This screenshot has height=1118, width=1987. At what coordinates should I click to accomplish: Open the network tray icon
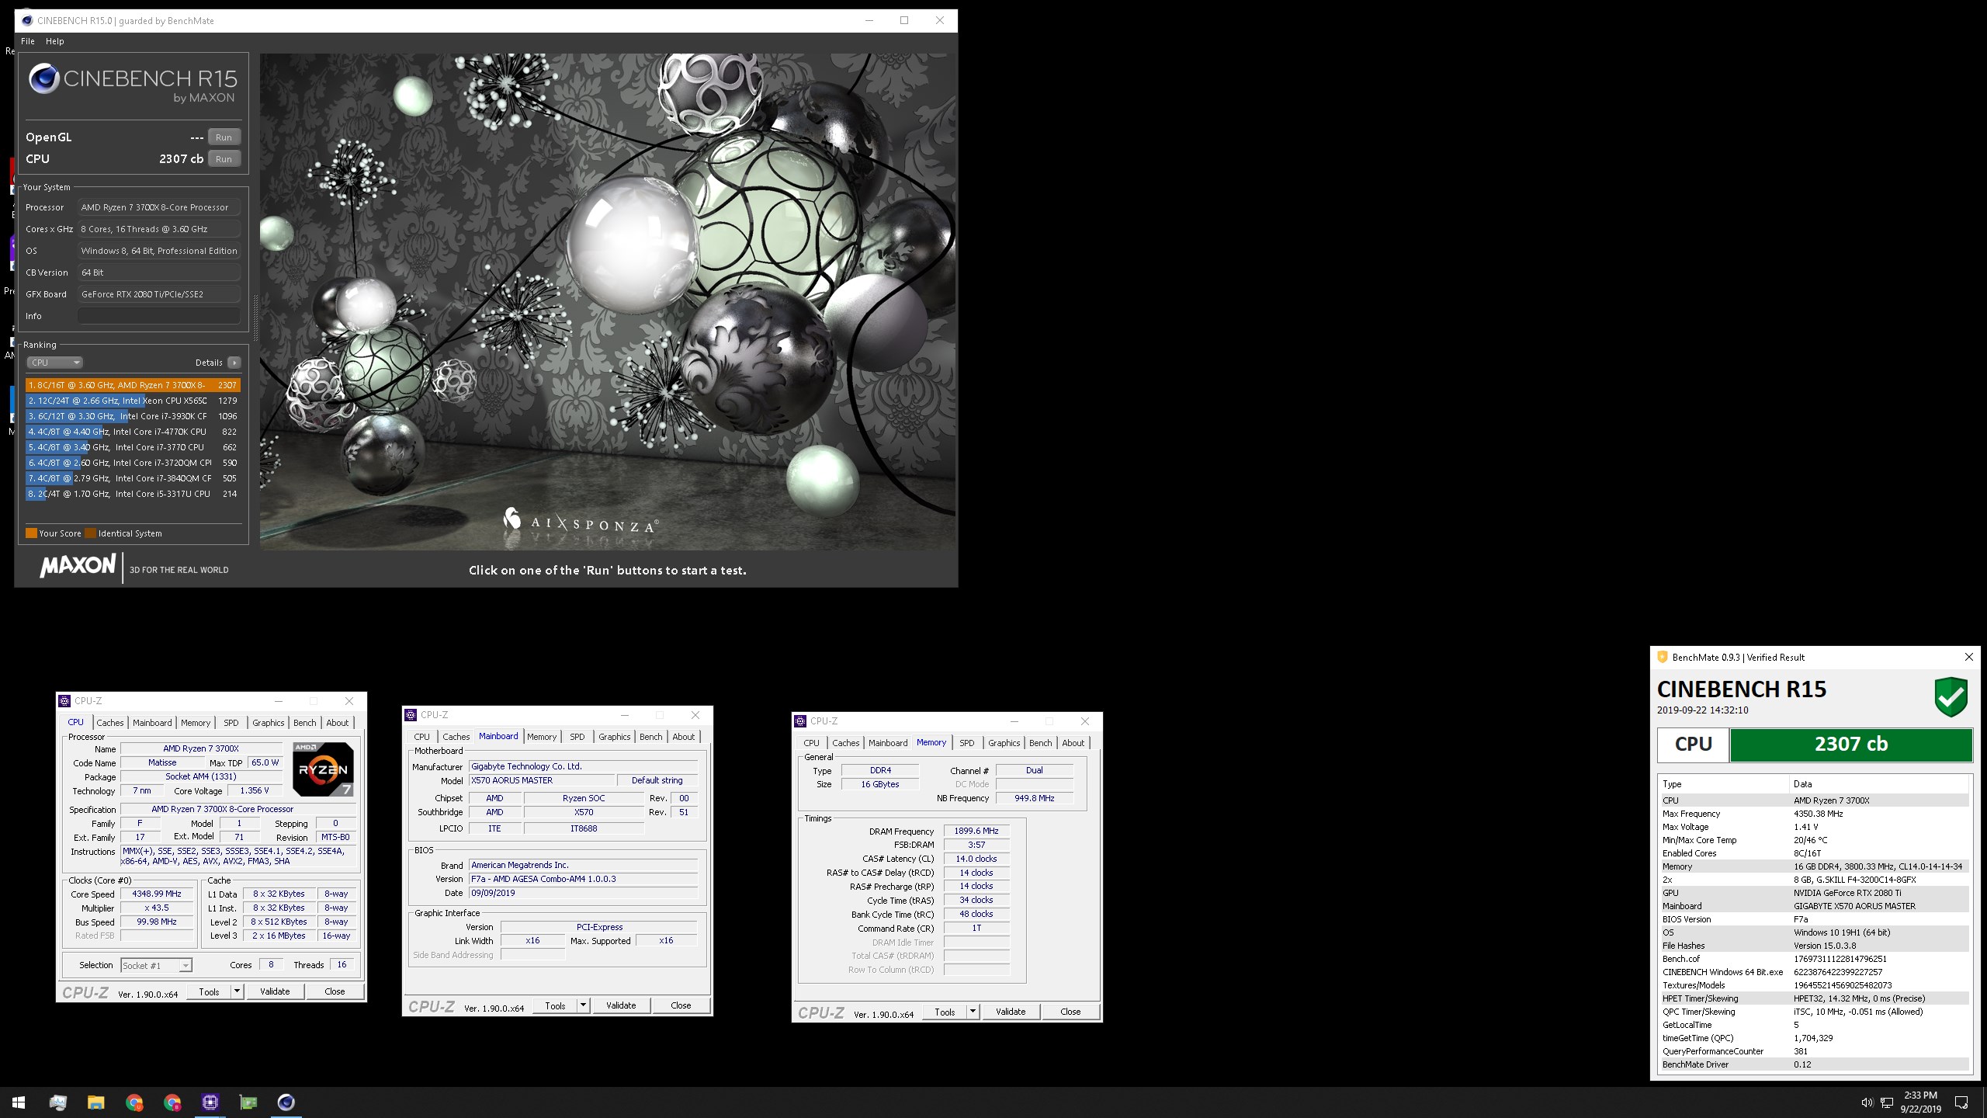(1887, 1102)
